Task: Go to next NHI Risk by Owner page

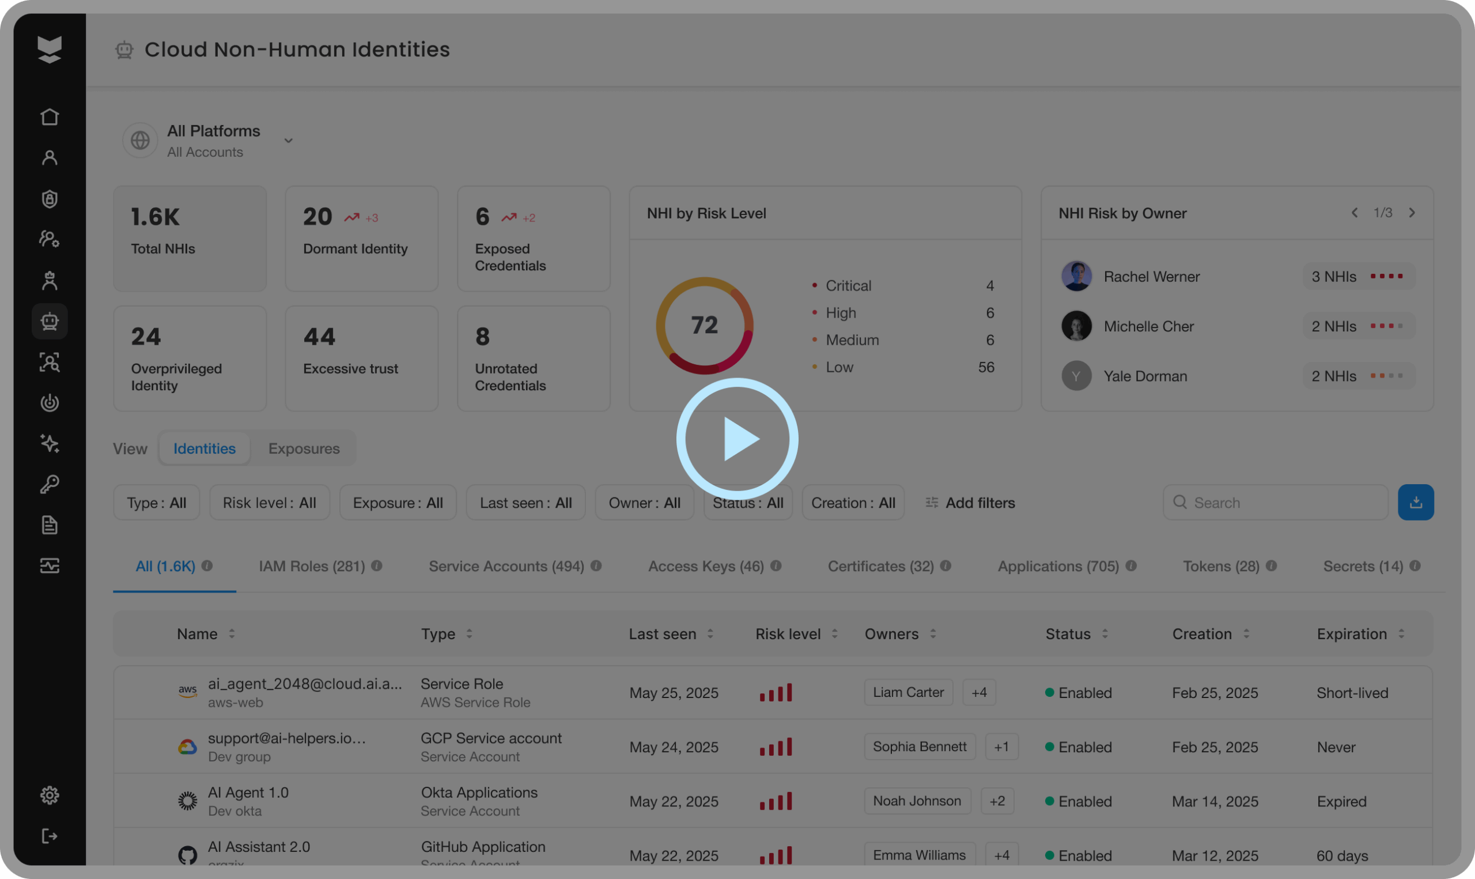Action: pyautogui.click(x=1412, y=213)
